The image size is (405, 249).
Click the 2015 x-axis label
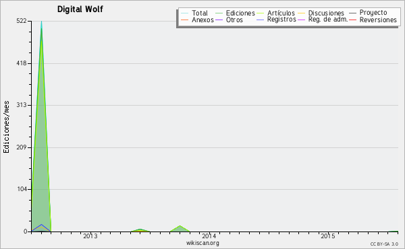(328, 236)
